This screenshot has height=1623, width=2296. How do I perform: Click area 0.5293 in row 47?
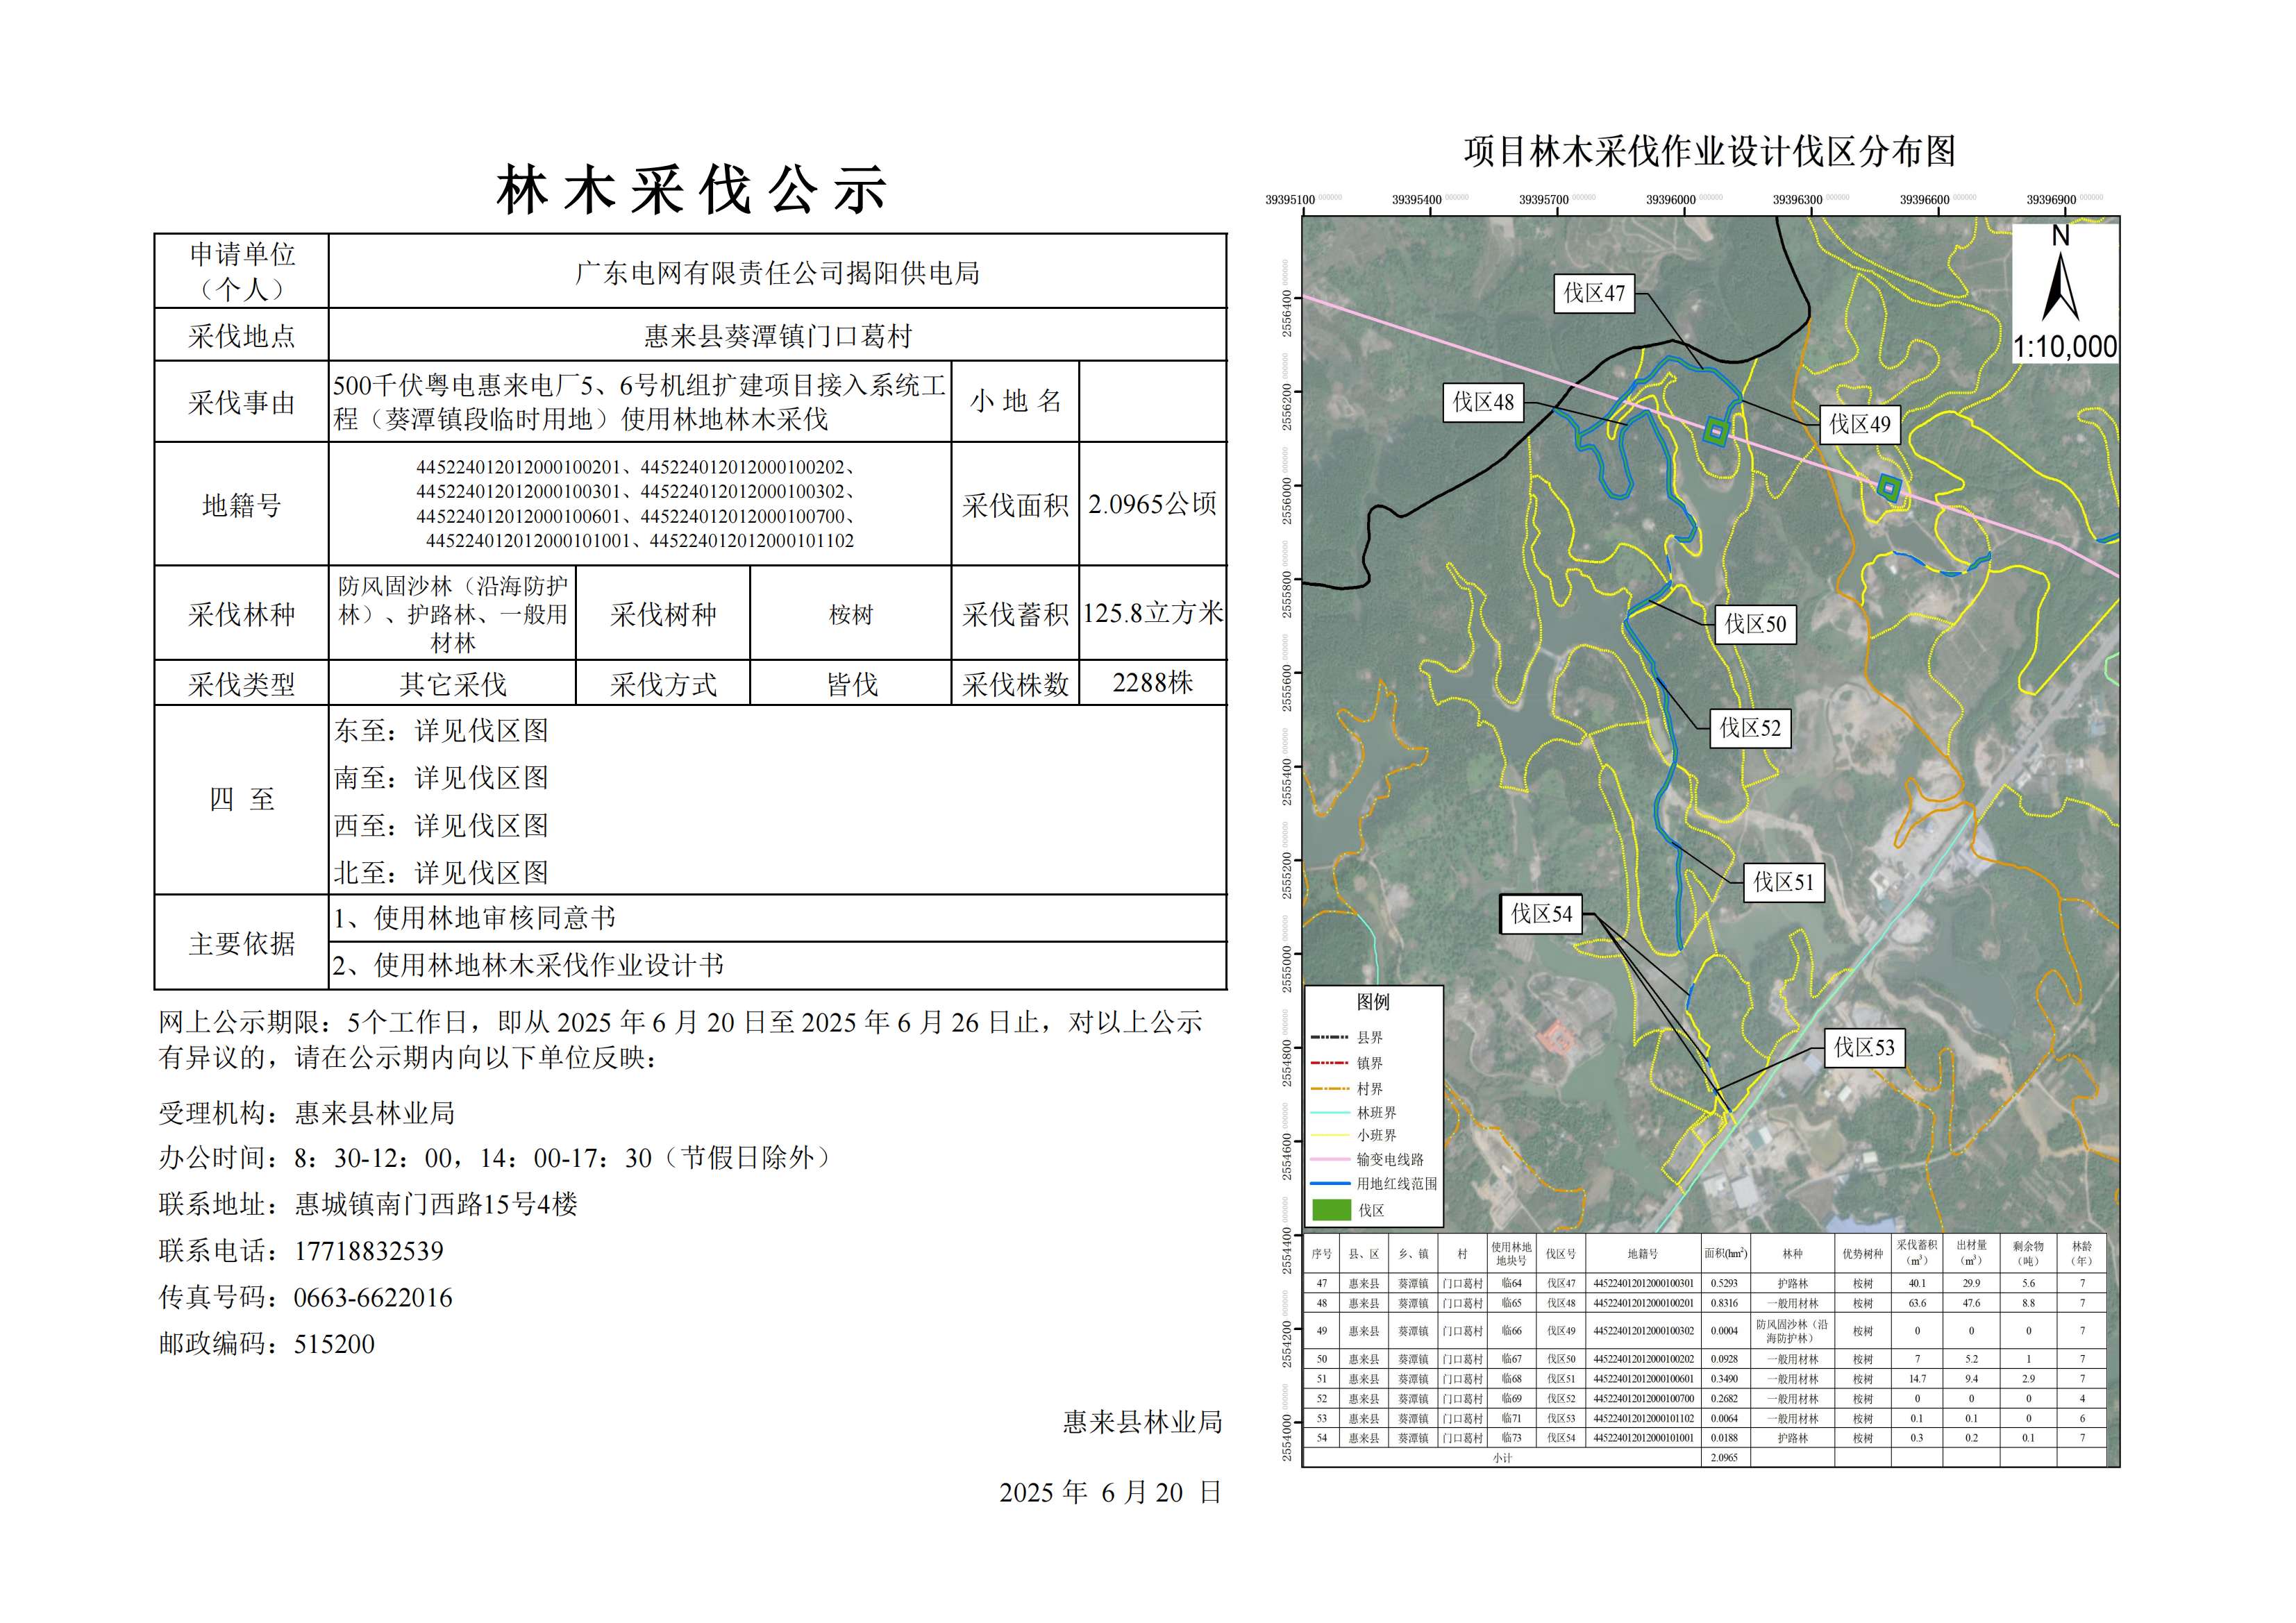click(x=1724, y=1283)
